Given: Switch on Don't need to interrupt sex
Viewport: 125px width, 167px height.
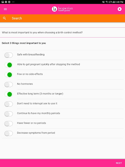Looking at the screenshot, I should [8, 104].
